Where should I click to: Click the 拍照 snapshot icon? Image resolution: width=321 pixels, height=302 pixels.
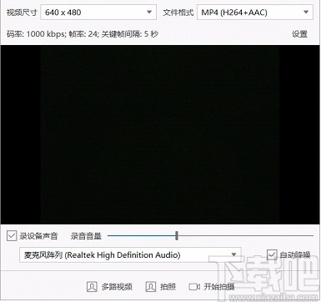tap(151, 287)
